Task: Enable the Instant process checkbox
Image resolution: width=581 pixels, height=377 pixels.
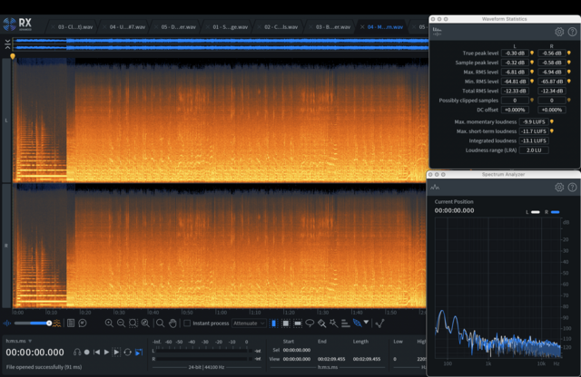Action: pos(187,323)
